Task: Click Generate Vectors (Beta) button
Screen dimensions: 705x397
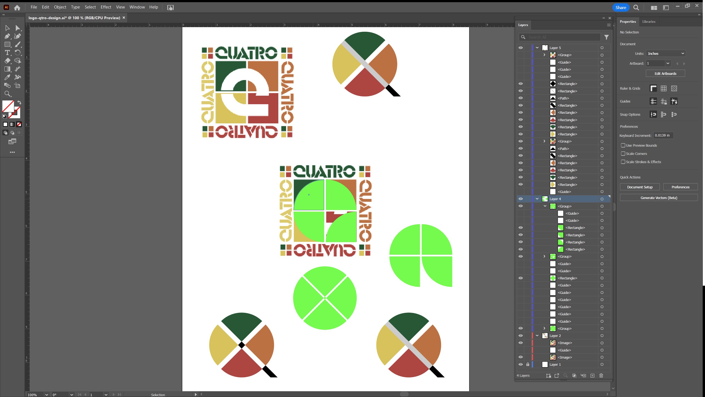Action: click(659, 198)
